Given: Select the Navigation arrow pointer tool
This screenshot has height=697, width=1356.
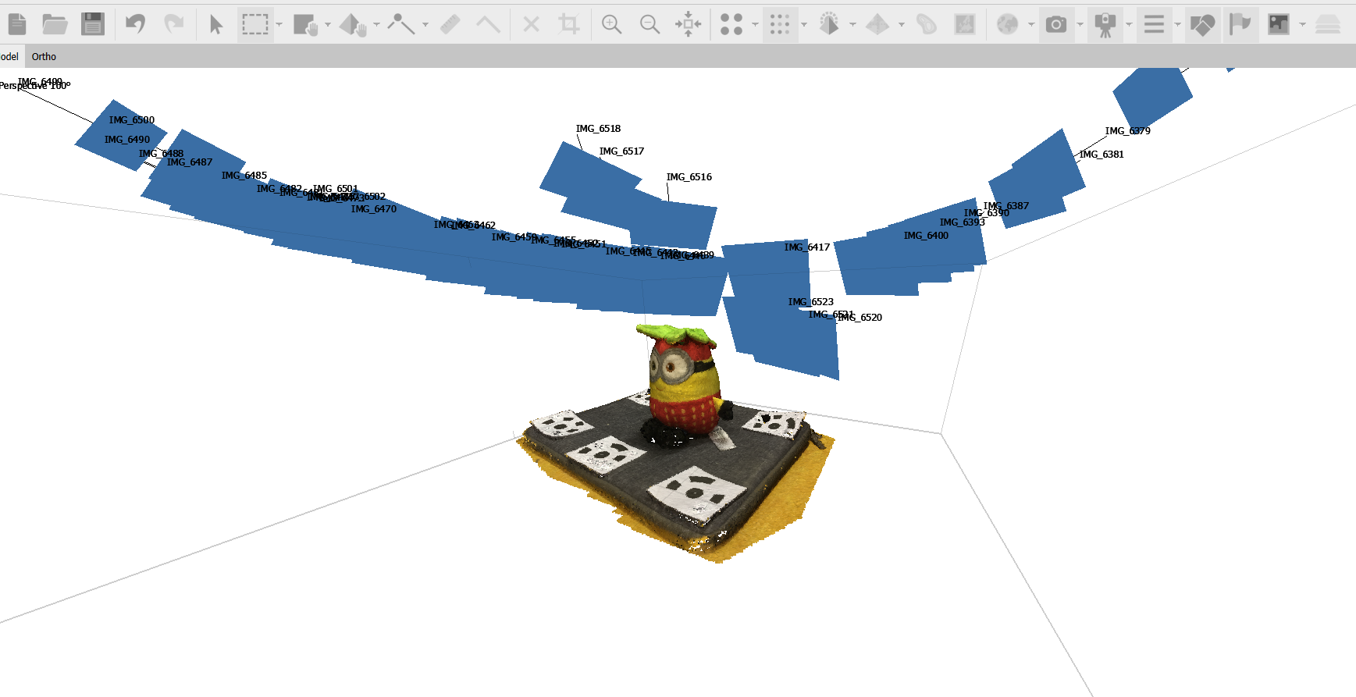Looking at the screenshot, I should tap(216, 24).
